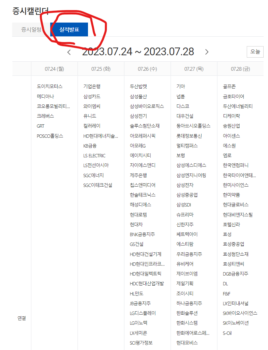Open 효성중공업 entry
The image size is (268, 350).
234,244
